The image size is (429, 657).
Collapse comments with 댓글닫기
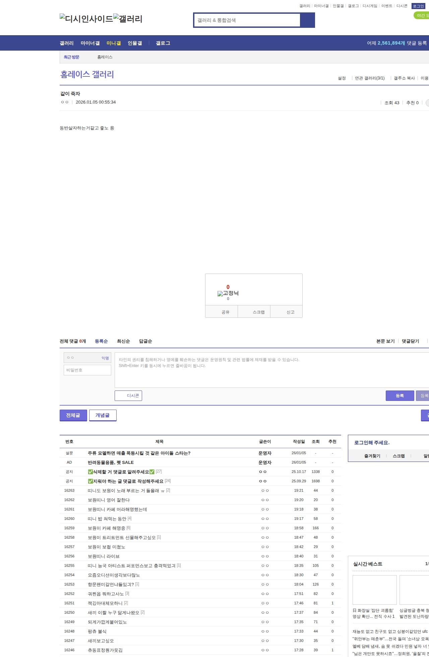click(410, 341)
